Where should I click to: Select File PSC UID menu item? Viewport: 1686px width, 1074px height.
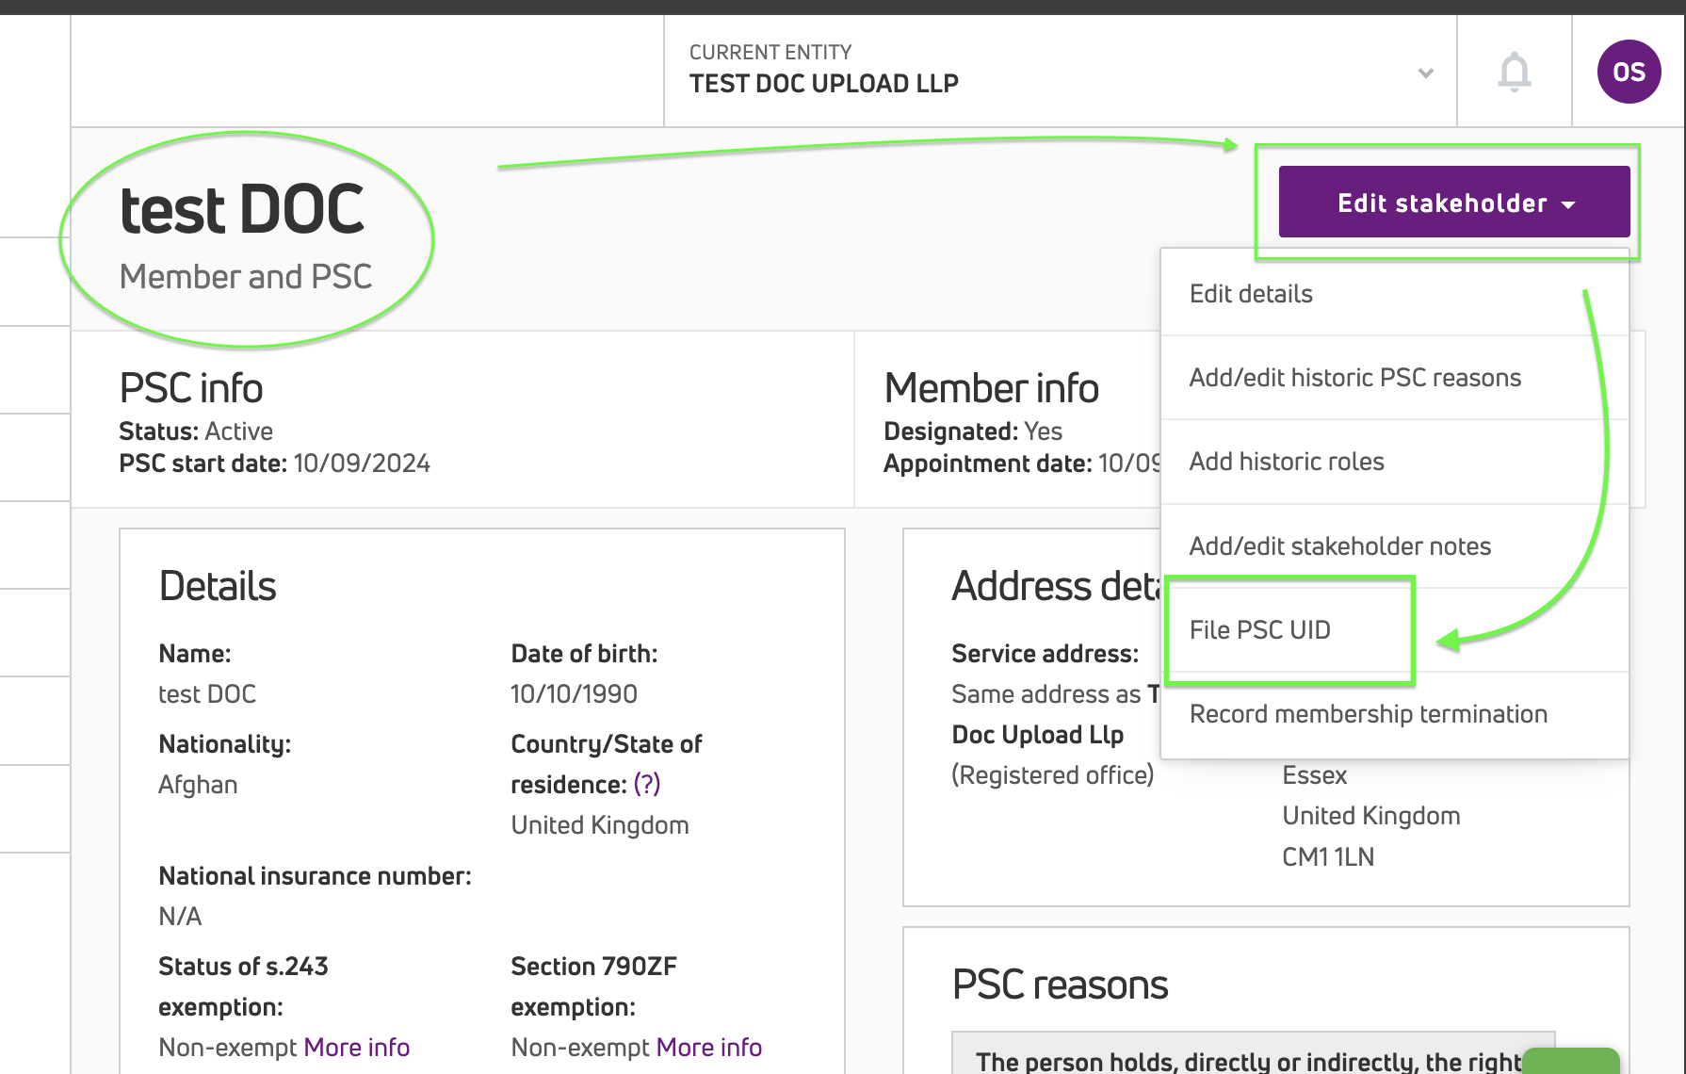[x=1260, y=630]
